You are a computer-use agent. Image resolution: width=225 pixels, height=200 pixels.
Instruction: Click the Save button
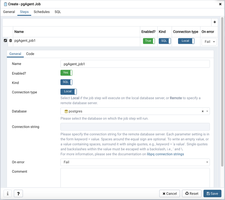(x=212, y=194)
